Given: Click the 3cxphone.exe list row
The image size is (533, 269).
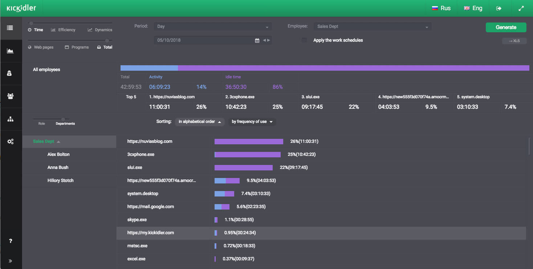Looking at the screenshot, I should click(321, 154).
